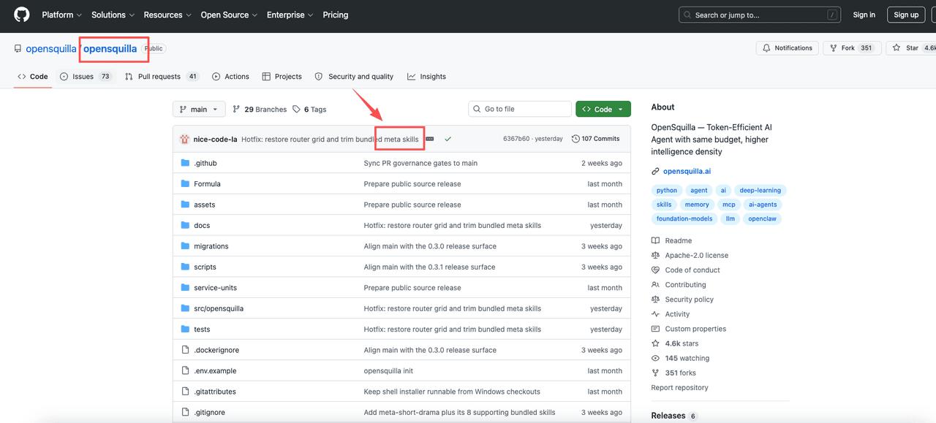Click the nice-code-la avatar
The image size is (936, 423).
(185, 139)
